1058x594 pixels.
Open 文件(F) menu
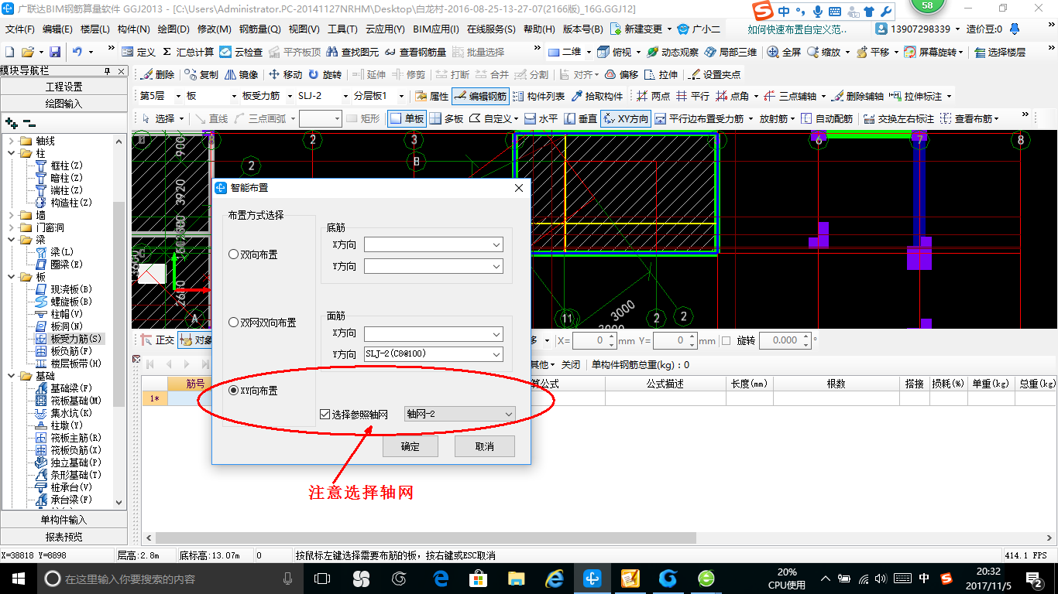[20, 29]
